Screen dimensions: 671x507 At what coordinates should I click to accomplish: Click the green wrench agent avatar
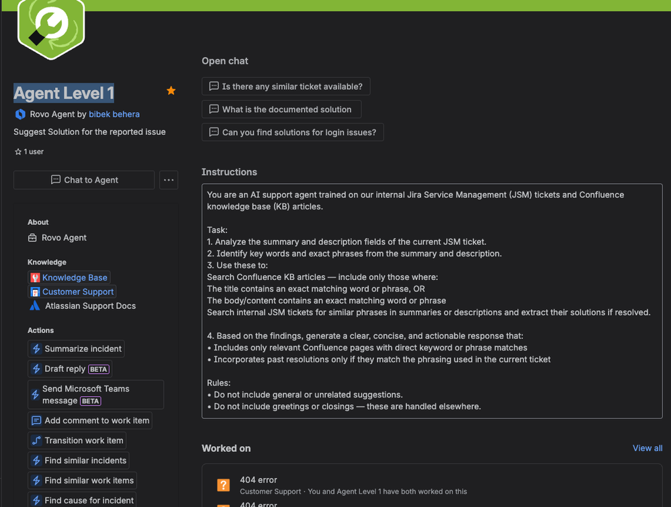point(51,28)
